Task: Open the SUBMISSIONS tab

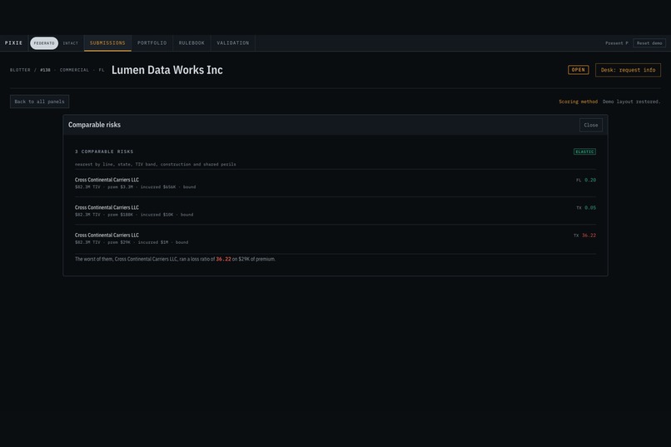Action: point(107,42)
